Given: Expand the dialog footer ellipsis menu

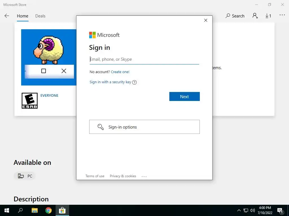Looking at the screenshot, I should coord(144,176).
